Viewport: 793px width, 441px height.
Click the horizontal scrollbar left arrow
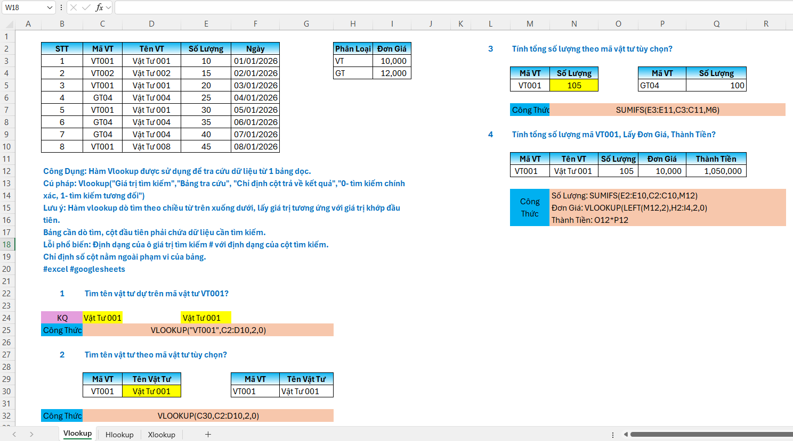click(x=626, y=435)
